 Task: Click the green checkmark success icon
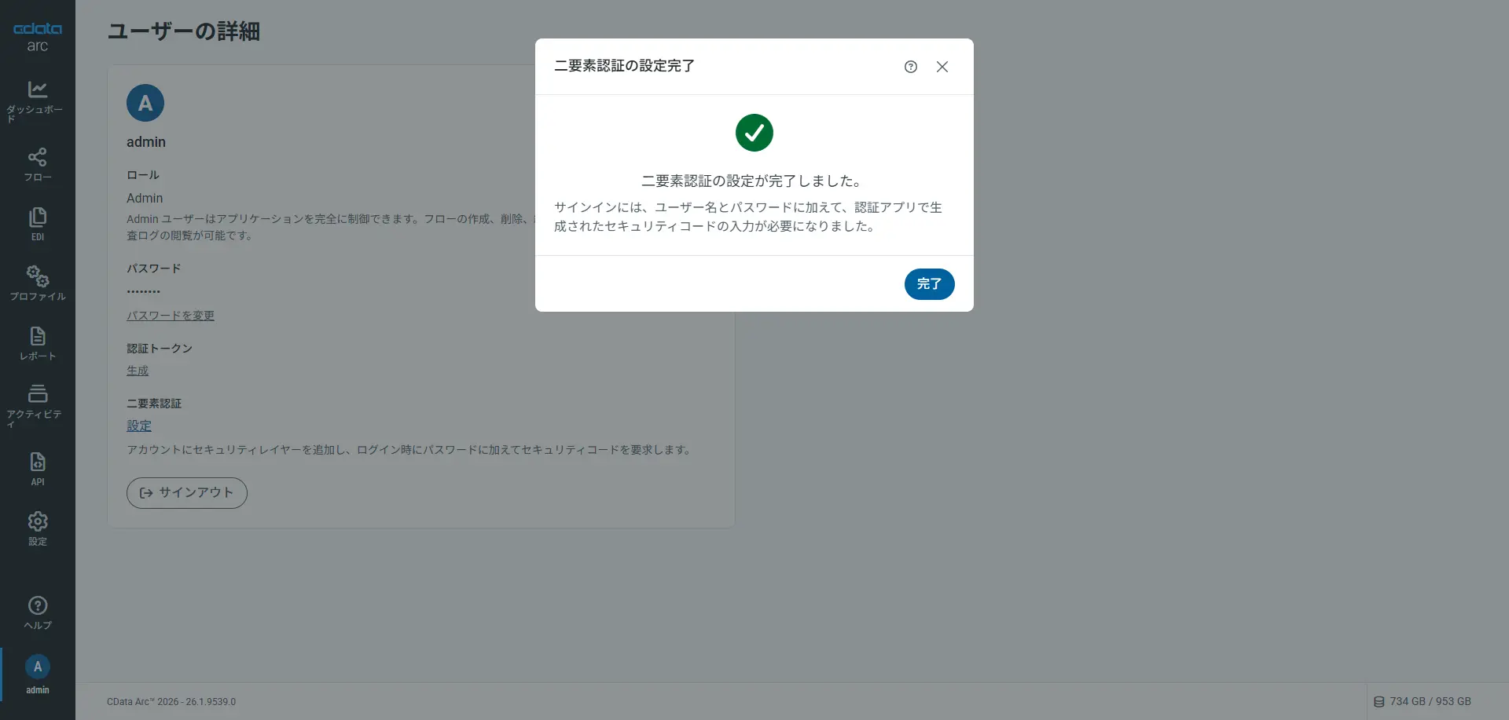tap(754, 133)
